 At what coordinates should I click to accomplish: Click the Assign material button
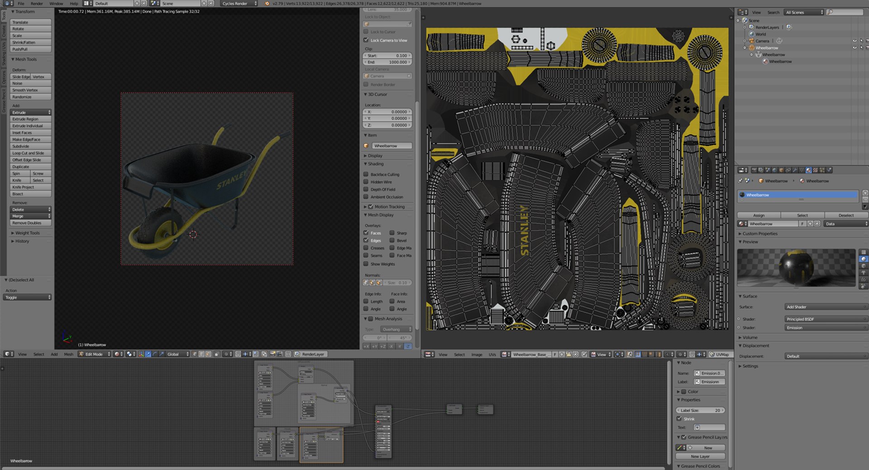759,215
